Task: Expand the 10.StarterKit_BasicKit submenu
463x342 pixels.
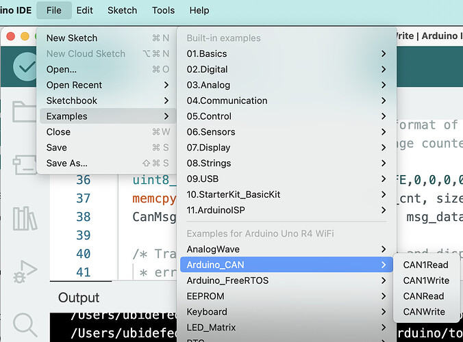Action: 286,194
